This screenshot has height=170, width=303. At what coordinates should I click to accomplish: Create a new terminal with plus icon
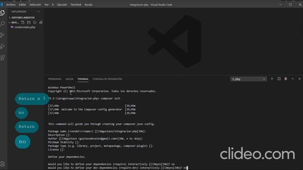click(x=272, y=79)
